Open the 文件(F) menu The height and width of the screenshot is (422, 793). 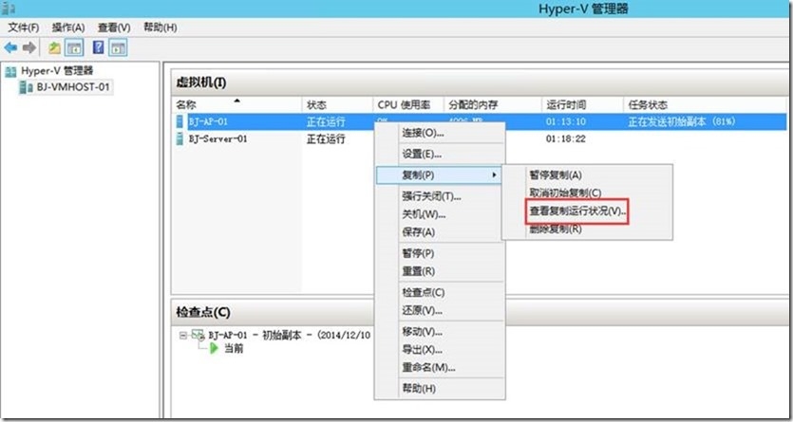coord(23,28)
